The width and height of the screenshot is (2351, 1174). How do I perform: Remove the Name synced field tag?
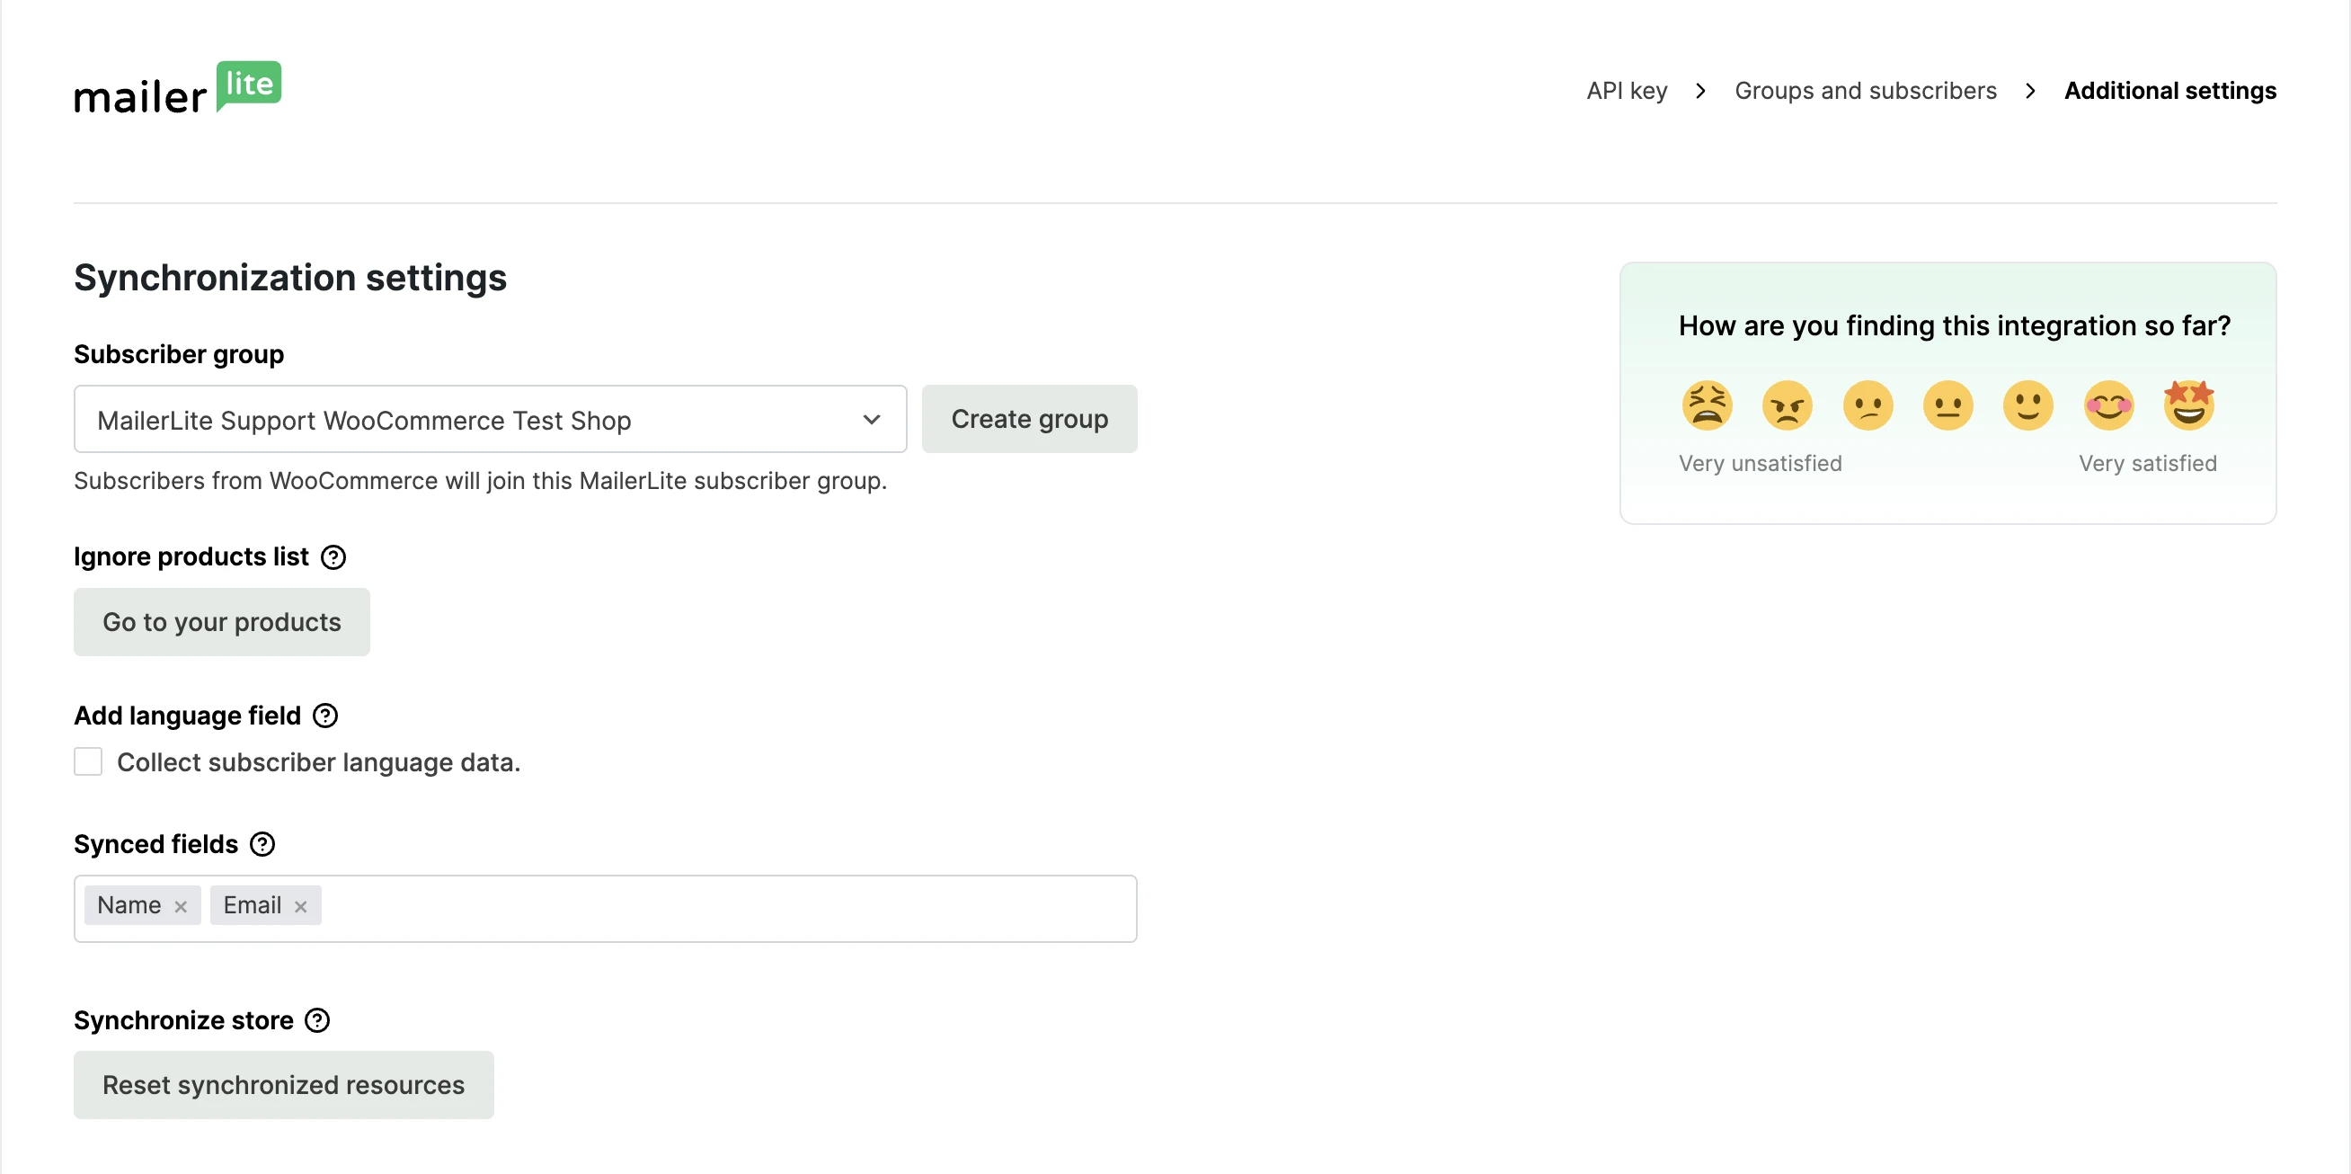[181, 906]
